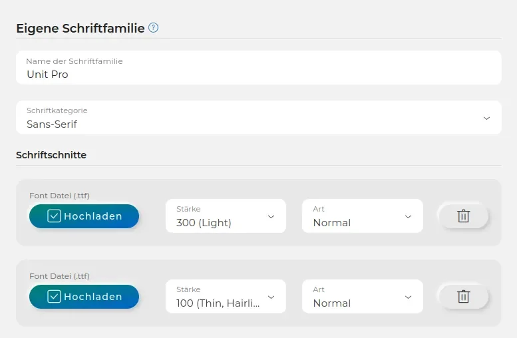Focus the Name der Schriftfamilie input field
The width and height of the screenshot is (517, 338).
point(259,68)
